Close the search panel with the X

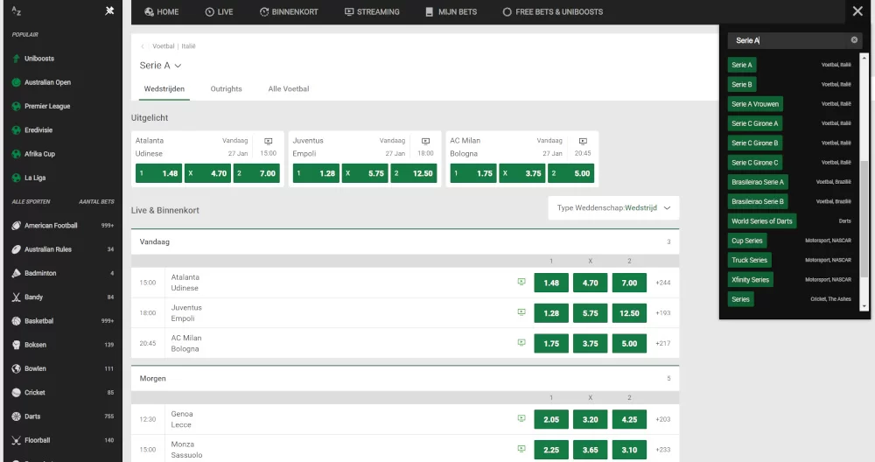pos(857,11)
